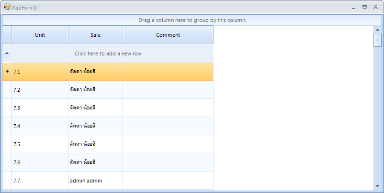Select the row header of unit 7.2
Screen dimensions: 384x193
(x=7, y=90)
